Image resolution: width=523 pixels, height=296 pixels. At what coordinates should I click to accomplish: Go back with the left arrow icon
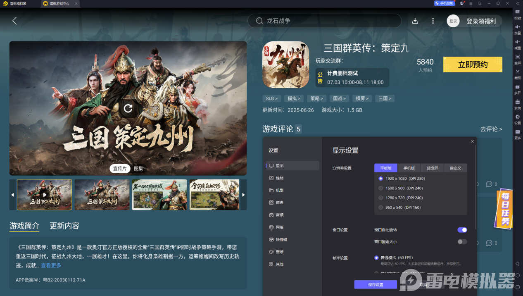coord(14,21)
